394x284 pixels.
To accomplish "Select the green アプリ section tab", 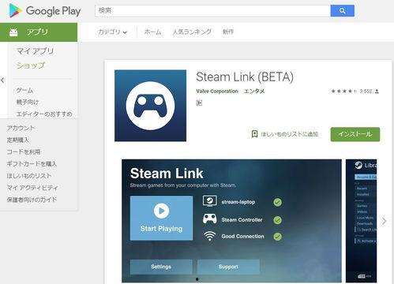I will [39, 32].
